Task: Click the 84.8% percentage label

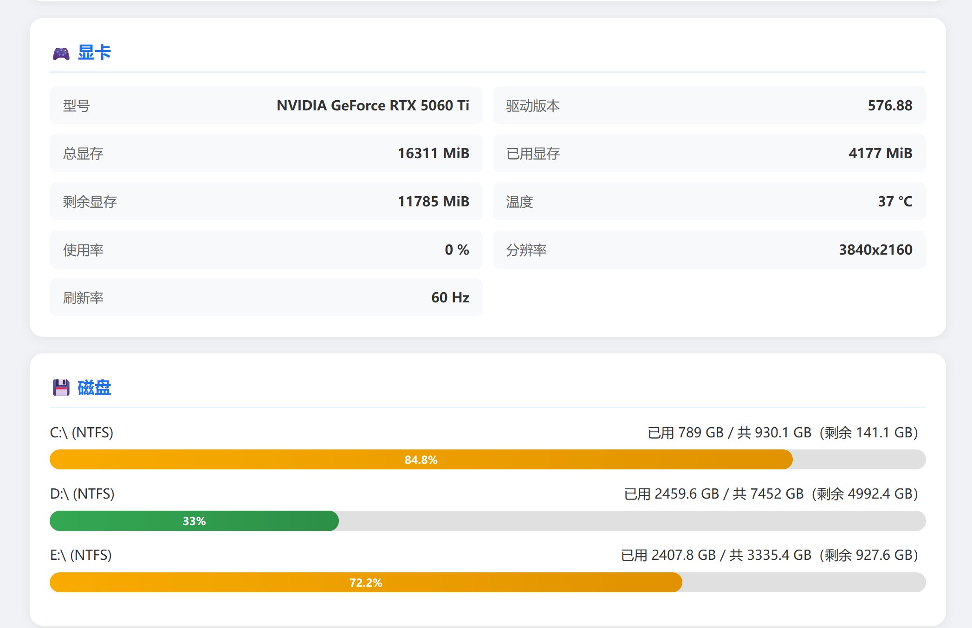Action: [x=421, y=460]
